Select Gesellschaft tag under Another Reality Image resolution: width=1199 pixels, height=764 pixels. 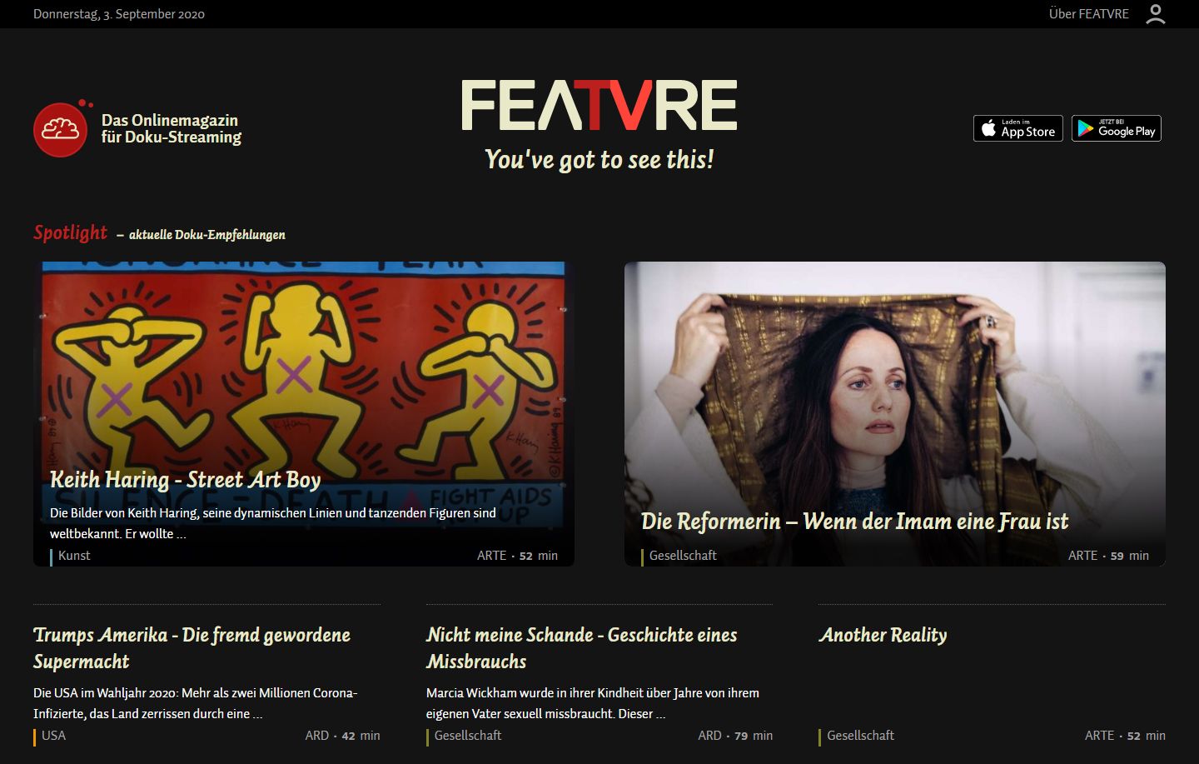coord(860,736)
